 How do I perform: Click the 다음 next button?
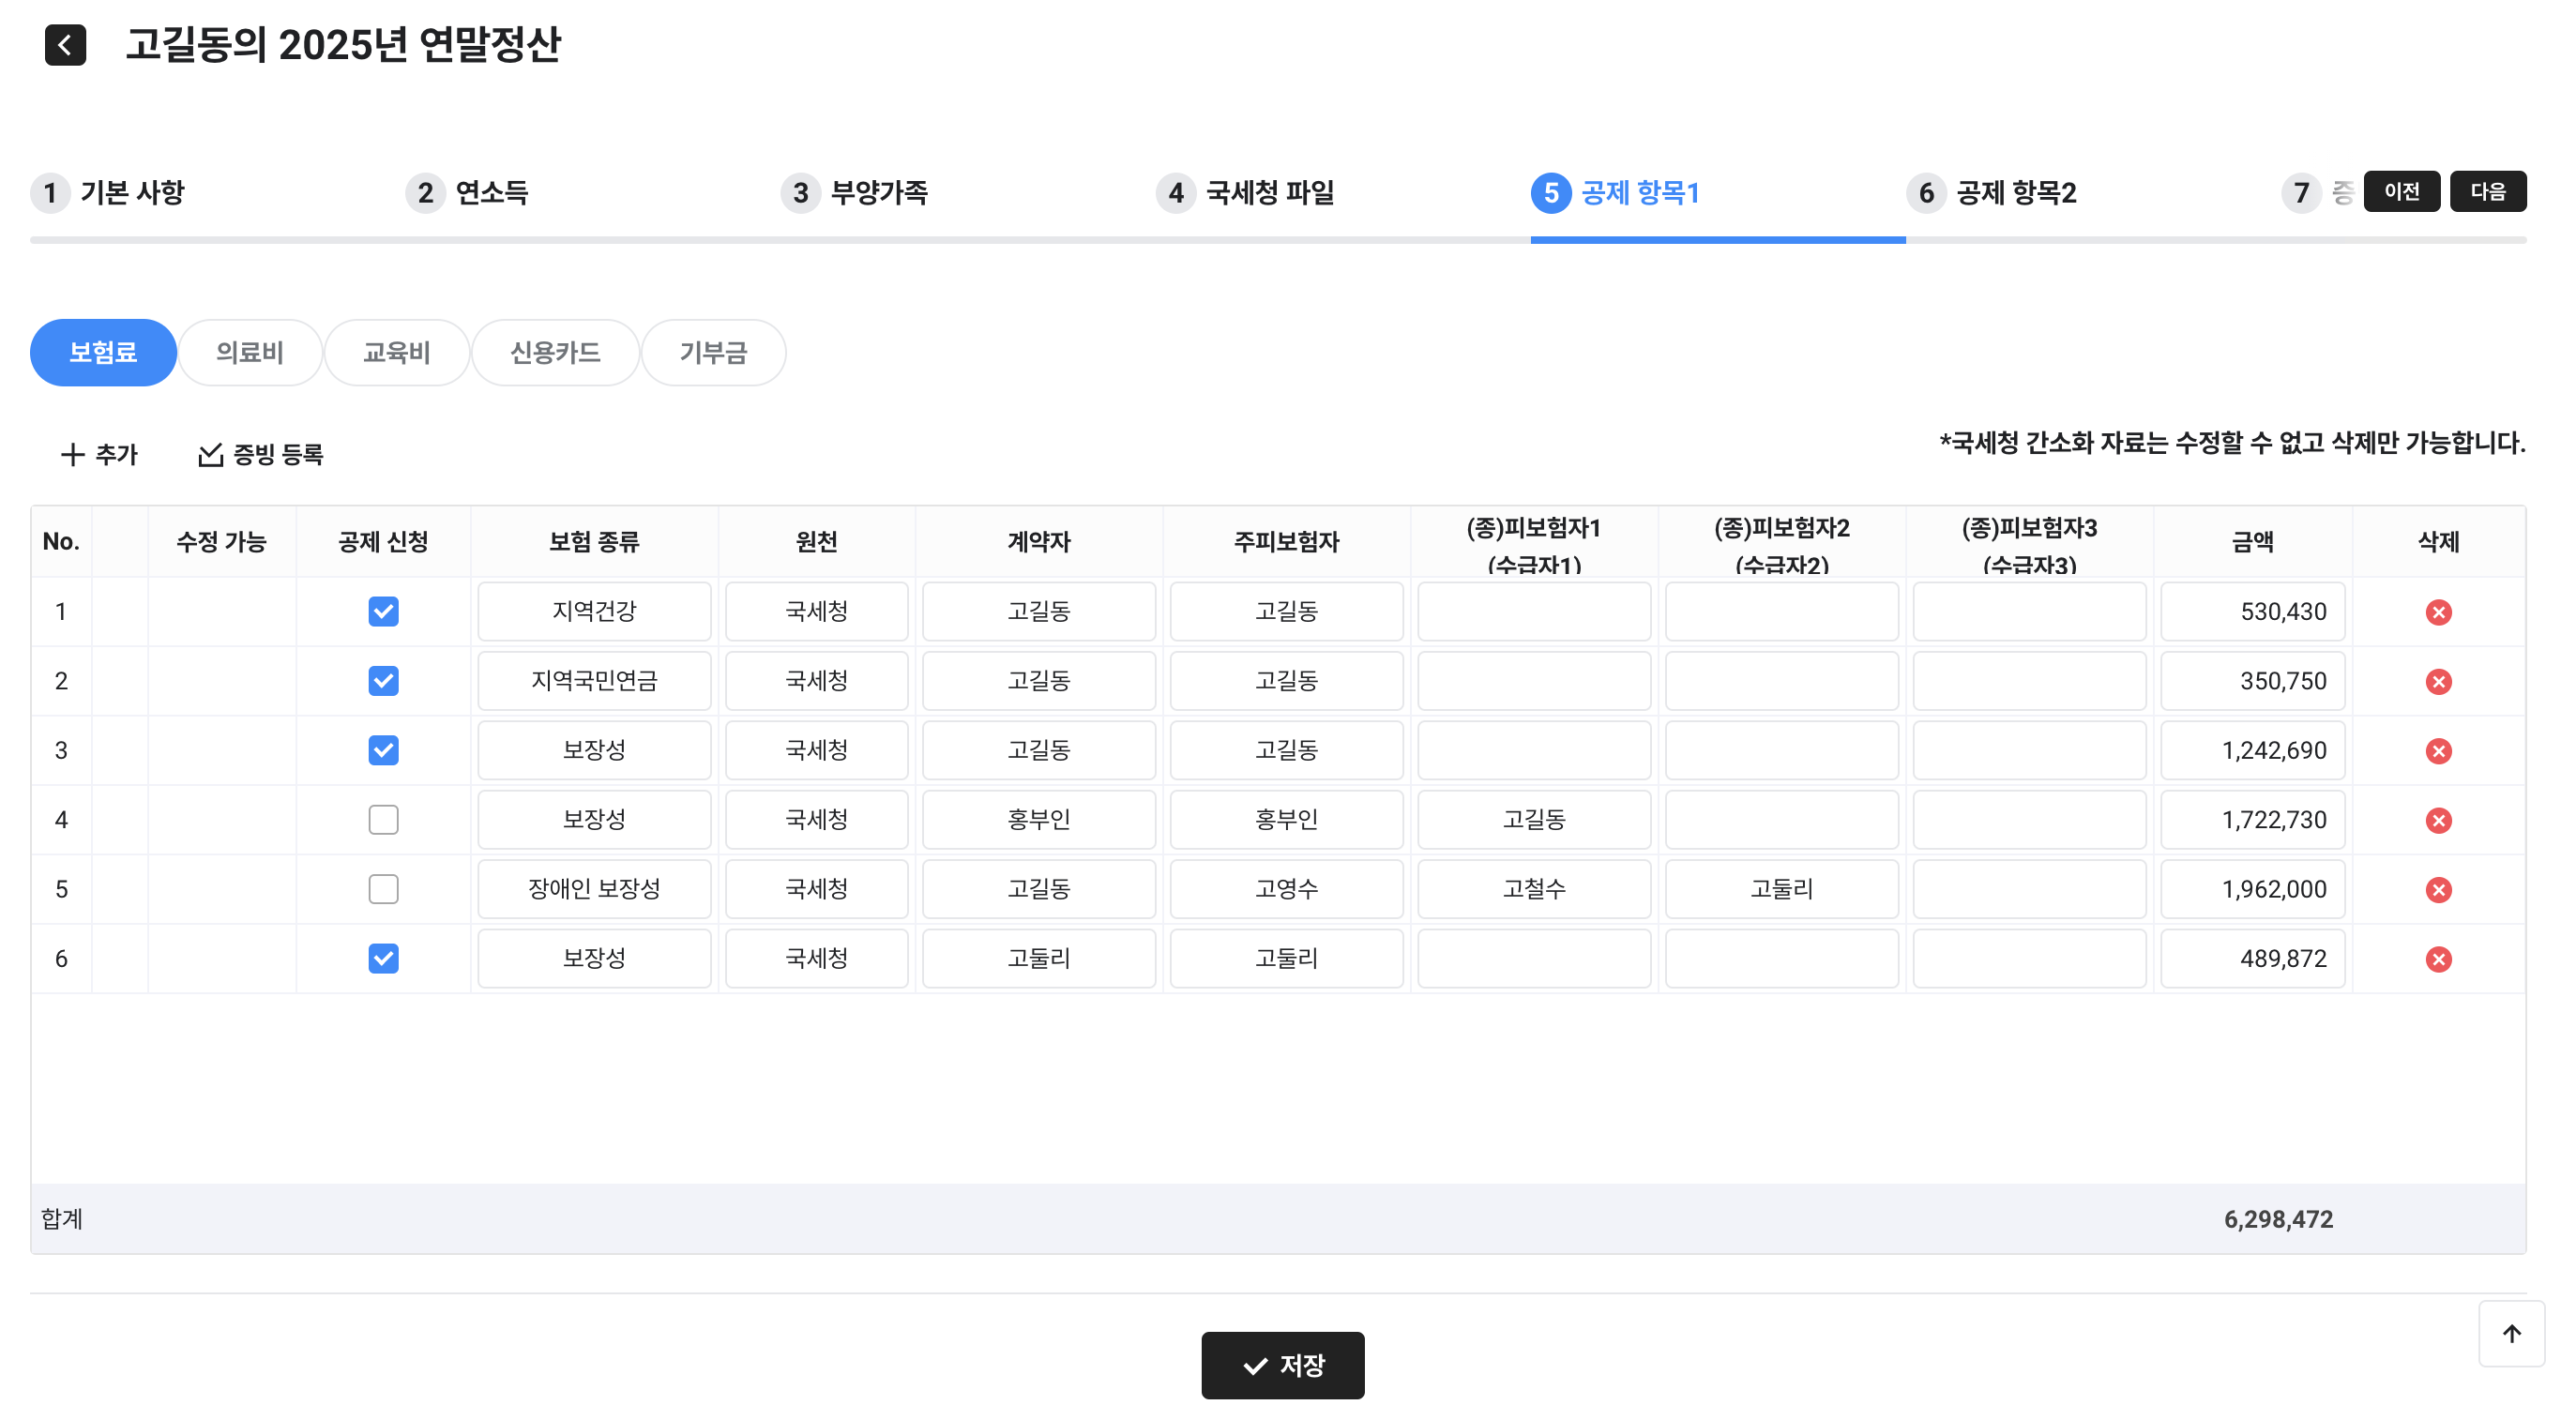point(2487,191)
